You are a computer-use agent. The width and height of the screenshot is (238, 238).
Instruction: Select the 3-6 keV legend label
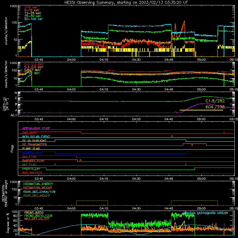click(x=31, y=7)
